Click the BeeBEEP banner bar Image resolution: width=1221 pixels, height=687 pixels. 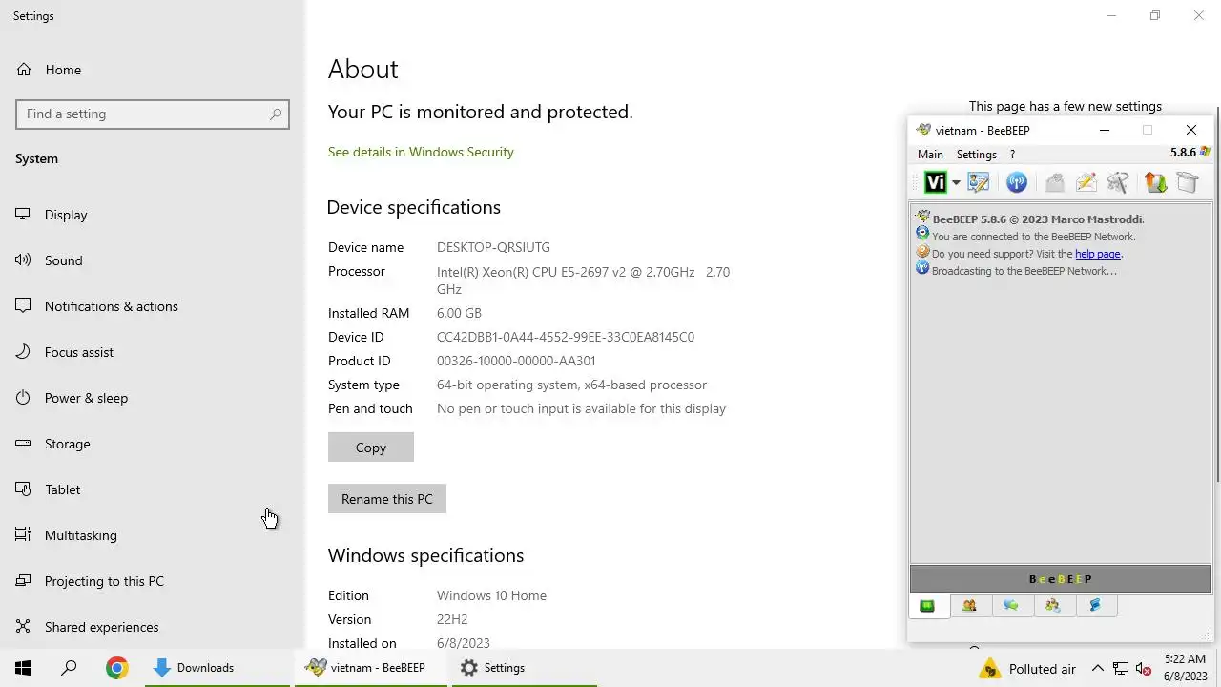[1060, 579]
